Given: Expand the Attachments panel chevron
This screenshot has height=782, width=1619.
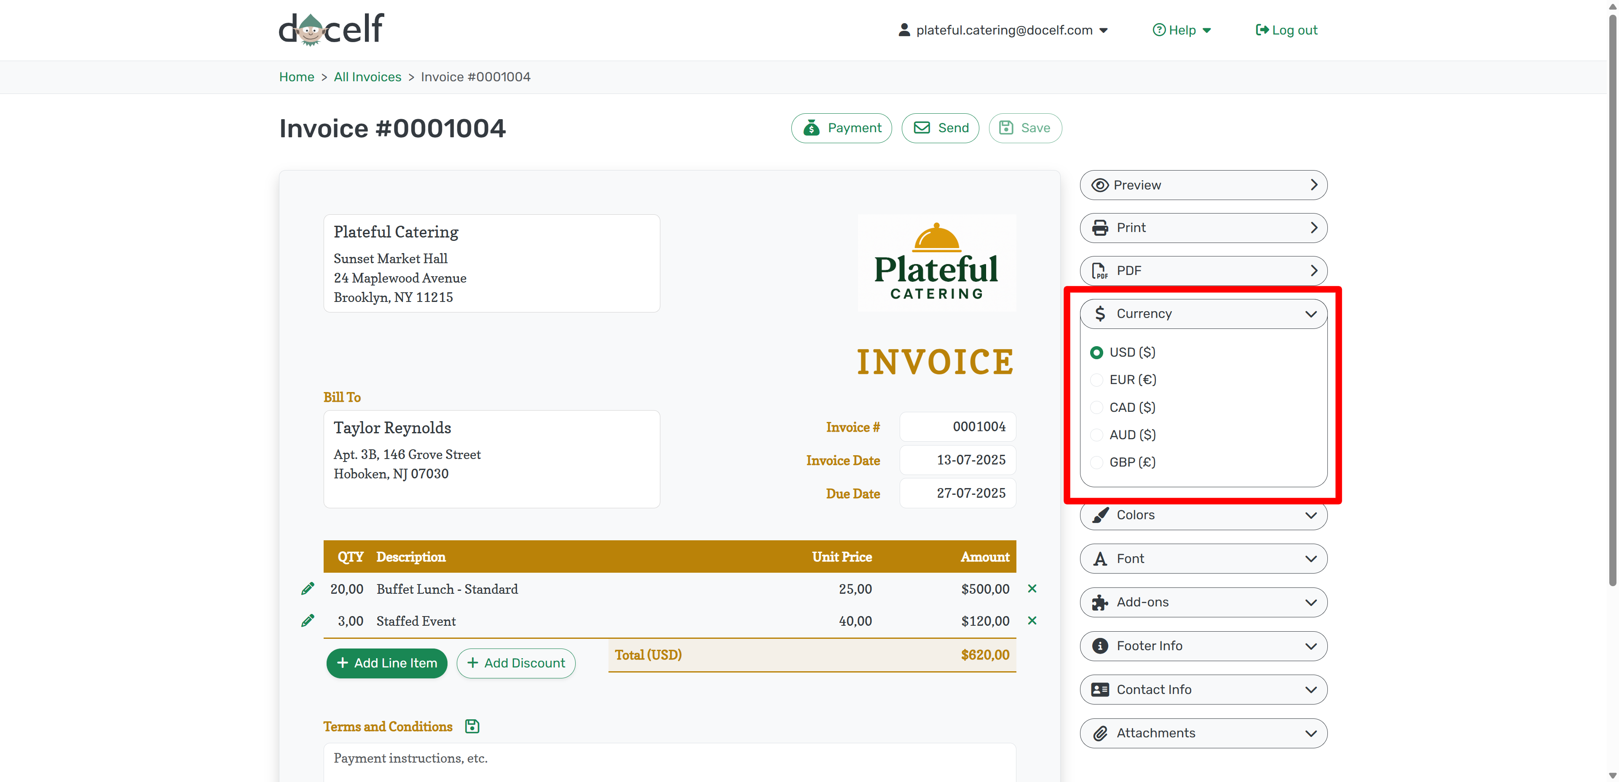Looking at the screenshot, I should click(1311, 734).
